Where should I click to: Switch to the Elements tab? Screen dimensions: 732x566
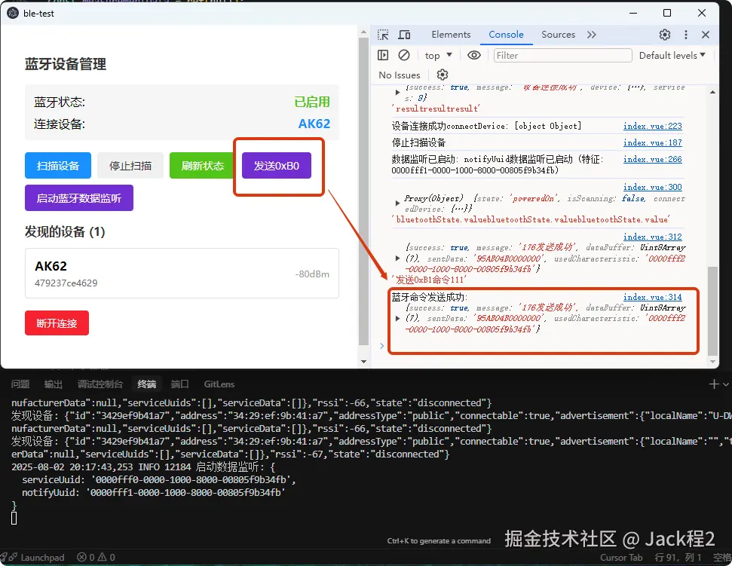coord(451,35)
